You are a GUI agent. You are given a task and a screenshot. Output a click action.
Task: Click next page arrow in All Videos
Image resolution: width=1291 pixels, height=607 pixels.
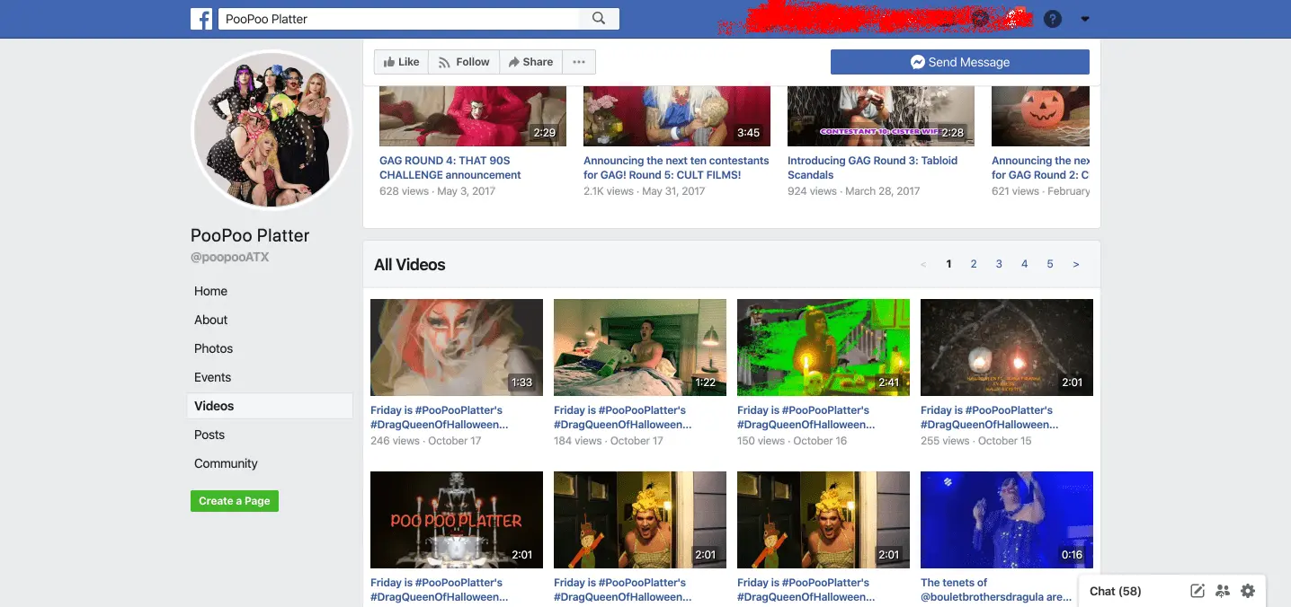click(x=1075, y=264)
